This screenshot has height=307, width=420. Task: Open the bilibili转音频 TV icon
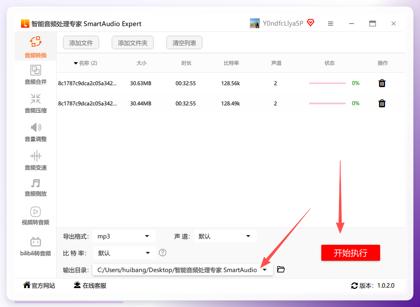click(x=36, y=241)
